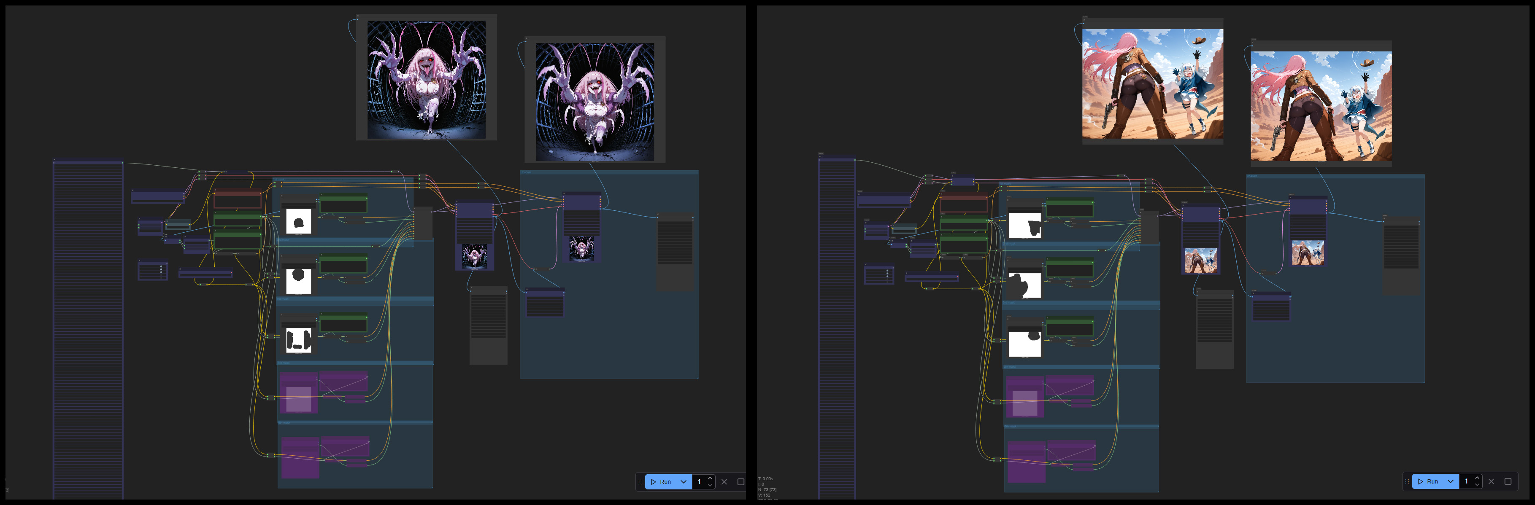Decrement batch count in right pane toolbar
The width and height of the screenshot is (1535, 505).
(x=1477, y=485)
